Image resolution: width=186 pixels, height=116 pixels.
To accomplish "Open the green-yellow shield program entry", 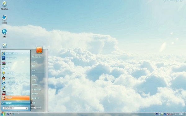I will 15,73.
